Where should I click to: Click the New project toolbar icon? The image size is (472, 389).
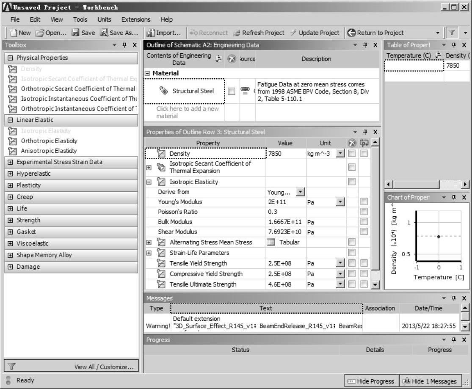[x=13, y=33]
